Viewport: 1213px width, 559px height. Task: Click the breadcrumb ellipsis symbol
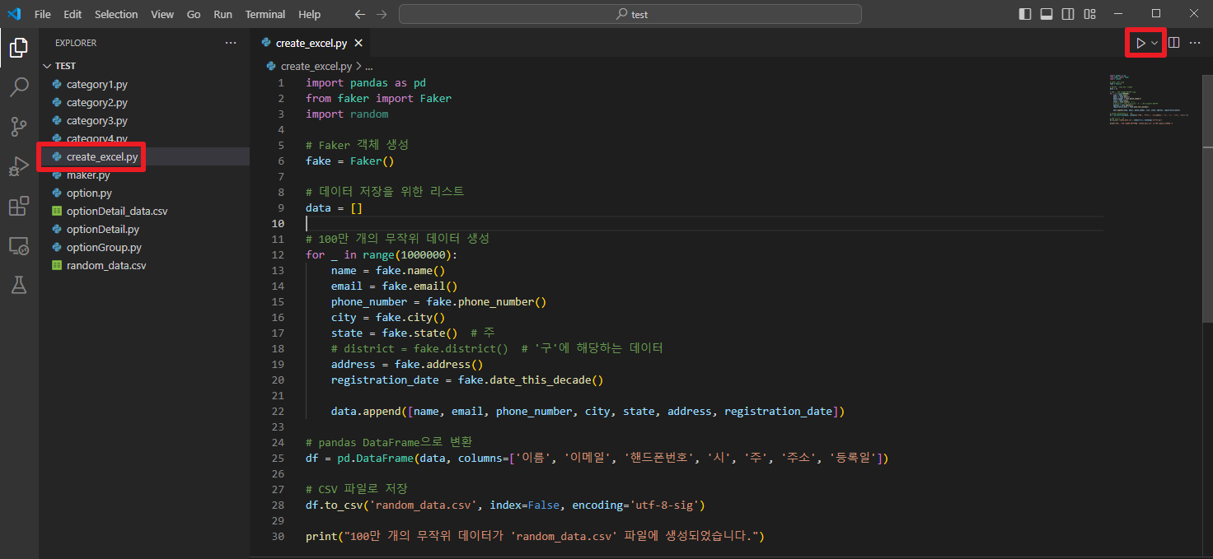[x=369, y=66]
